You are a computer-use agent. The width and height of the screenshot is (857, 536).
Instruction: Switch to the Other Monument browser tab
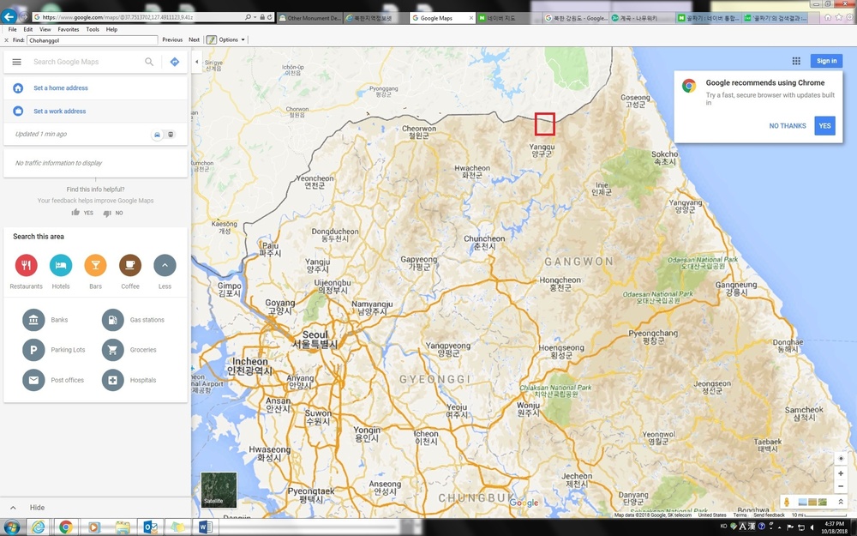306,17
